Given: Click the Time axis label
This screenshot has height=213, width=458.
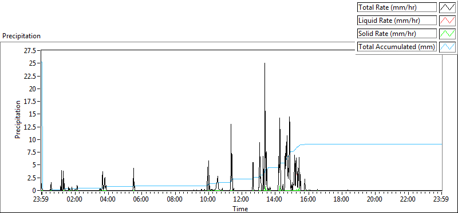Looking at the screenshot, I should coord(240,209).
